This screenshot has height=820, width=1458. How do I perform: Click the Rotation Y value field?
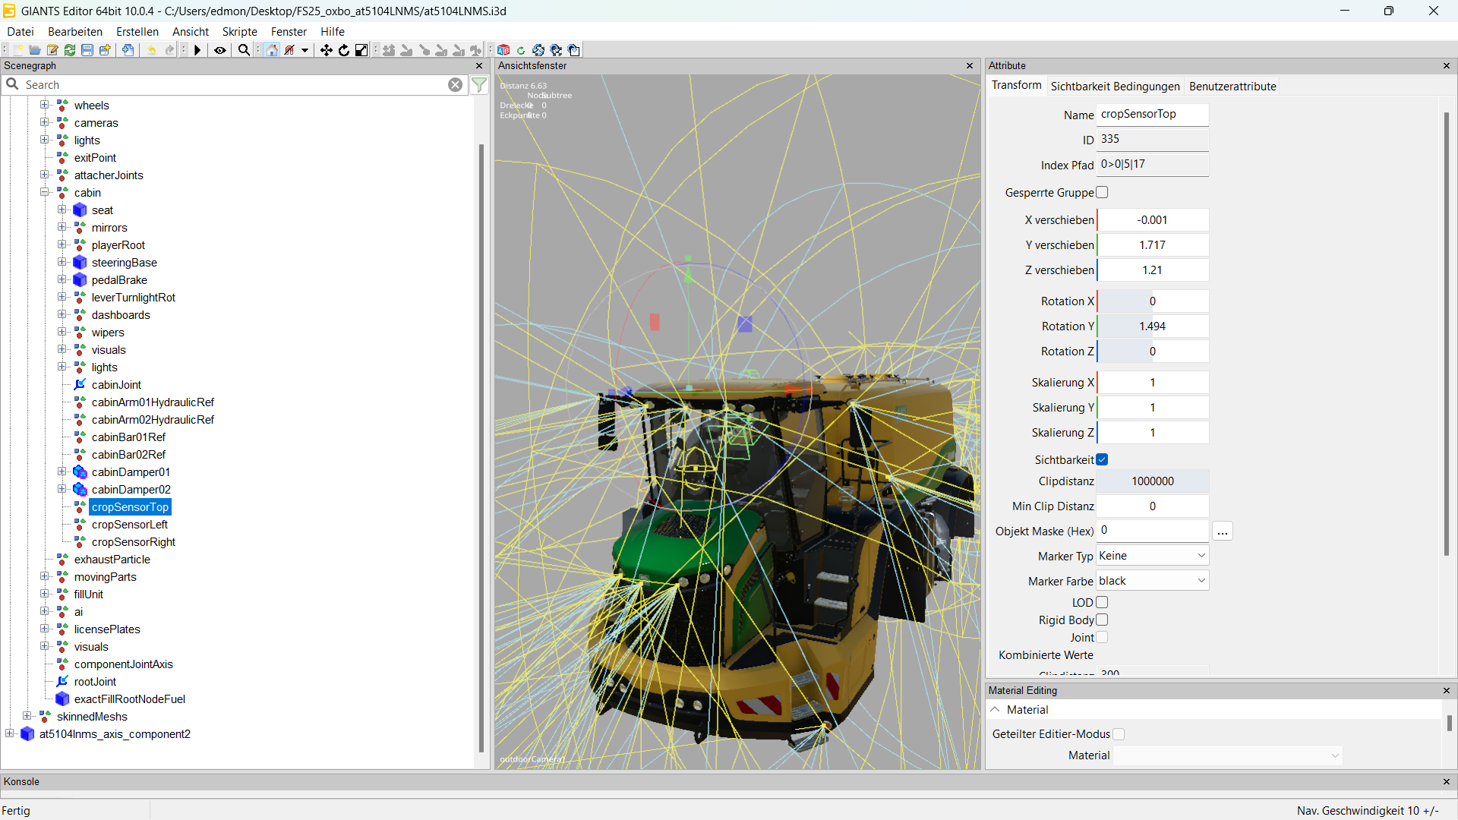[1153, 326]
